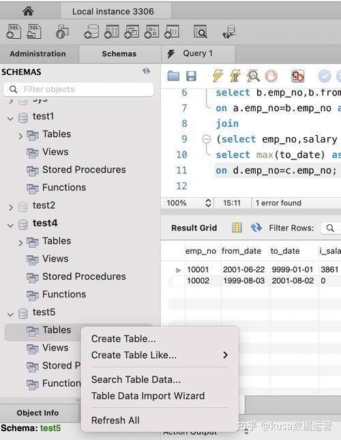Open a SQL script file icon
Screen dimensions: 341x440
point(34,31)
